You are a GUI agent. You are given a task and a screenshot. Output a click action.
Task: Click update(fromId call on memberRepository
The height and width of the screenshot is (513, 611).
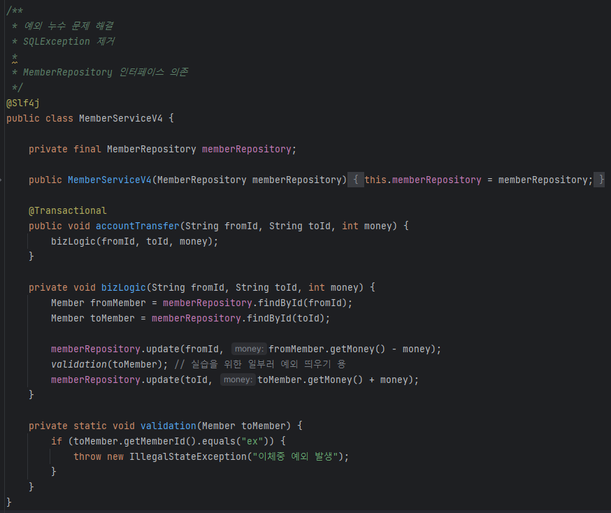tap(182, 349)
